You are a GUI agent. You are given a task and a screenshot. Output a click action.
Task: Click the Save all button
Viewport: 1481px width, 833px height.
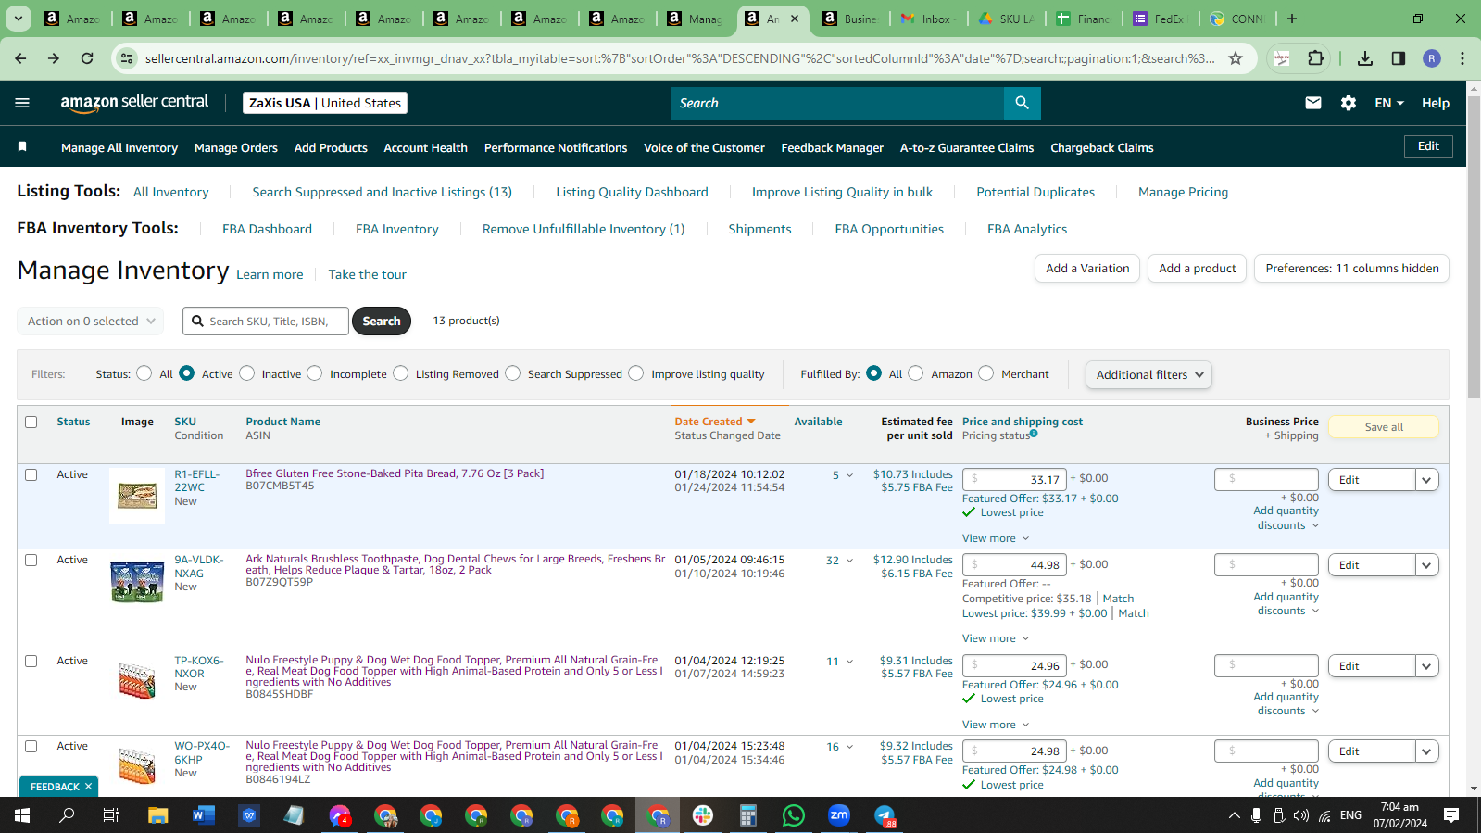1384,427
